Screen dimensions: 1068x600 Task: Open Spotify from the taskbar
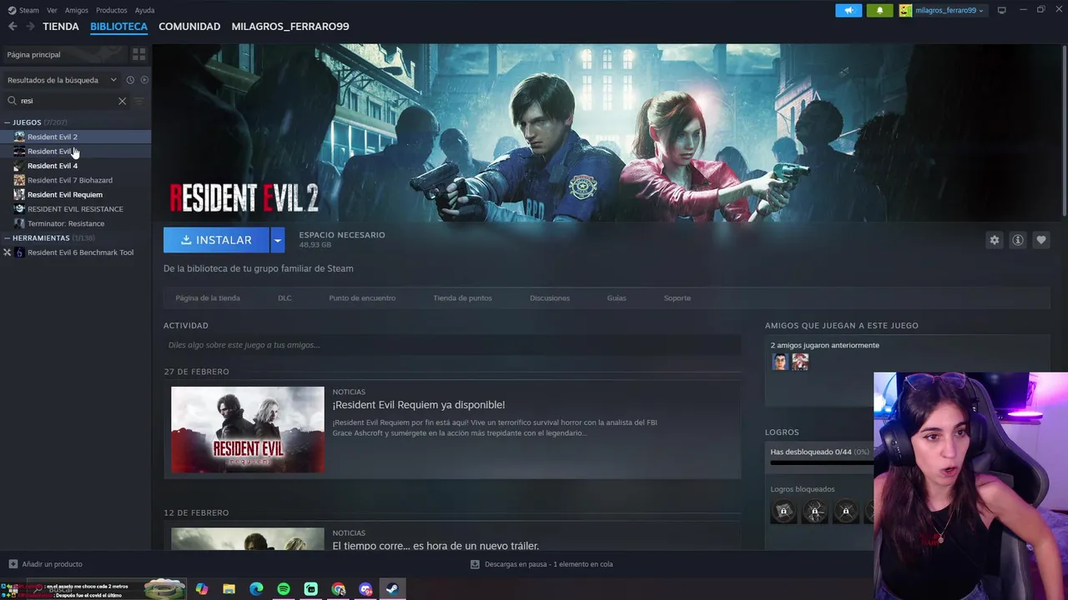[284, 589]
